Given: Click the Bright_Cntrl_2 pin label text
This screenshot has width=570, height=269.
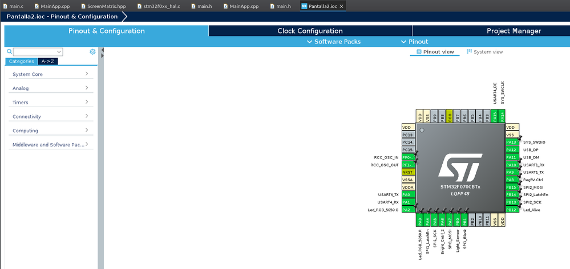Looking at the screenshot, I should coord(442,242).
